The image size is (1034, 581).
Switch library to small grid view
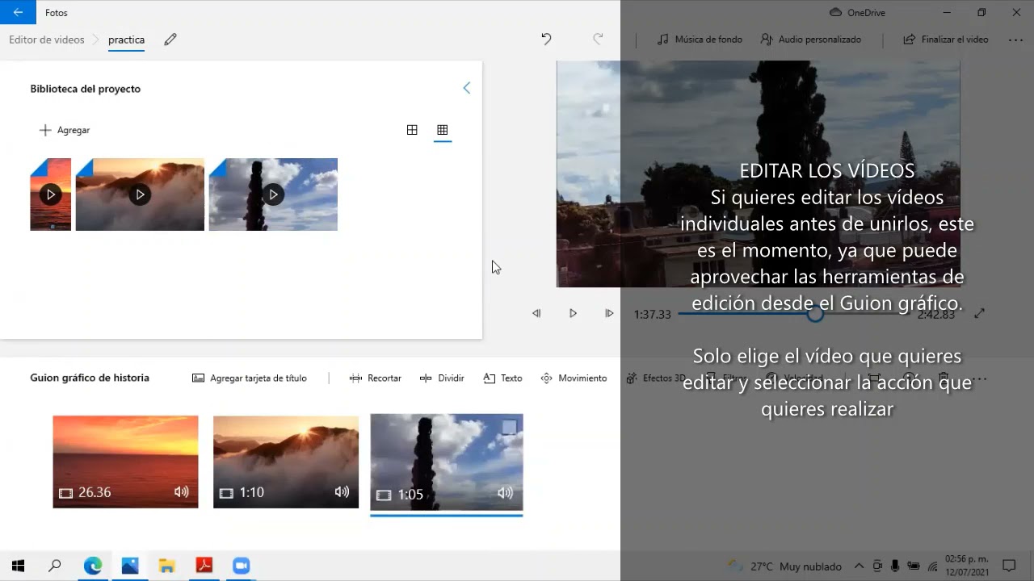pyautogui.click(x=443, y=130)
